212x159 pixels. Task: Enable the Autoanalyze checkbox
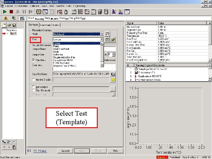point(33,87)
